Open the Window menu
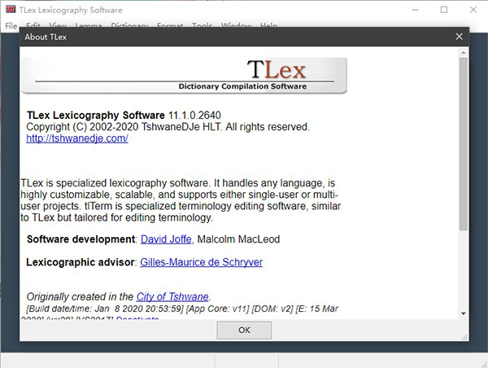Screen dimensions: 488x368 click(x=236, y=26)
